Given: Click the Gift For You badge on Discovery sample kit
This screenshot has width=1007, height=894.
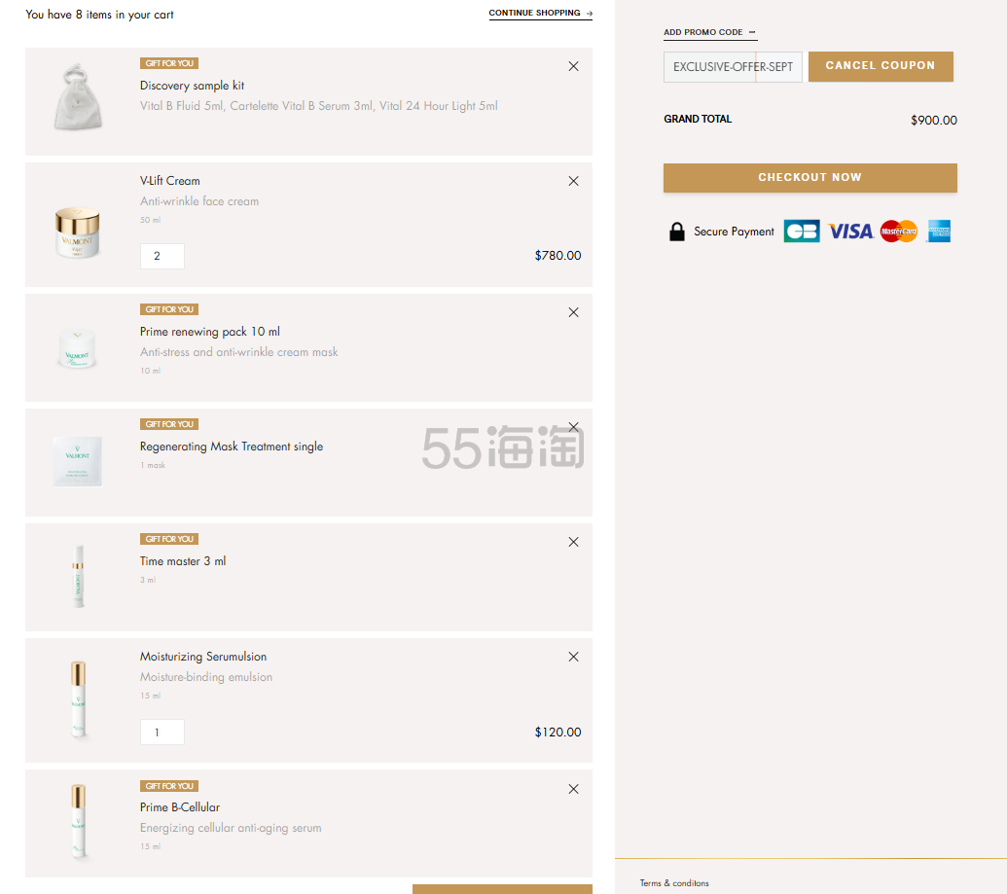Looking at the screenshot, I should [x=169, y=63].
